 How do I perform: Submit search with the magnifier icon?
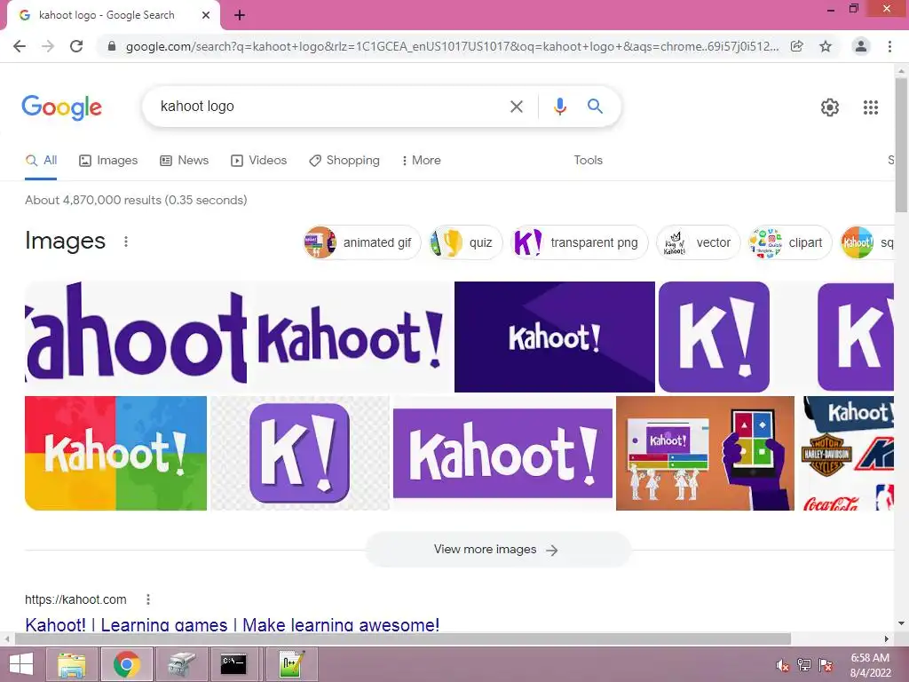click(x=595, y=107)
